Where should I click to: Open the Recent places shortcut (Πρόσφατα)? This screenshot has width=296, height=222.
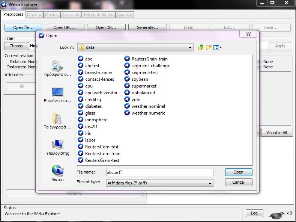(57, 68)
